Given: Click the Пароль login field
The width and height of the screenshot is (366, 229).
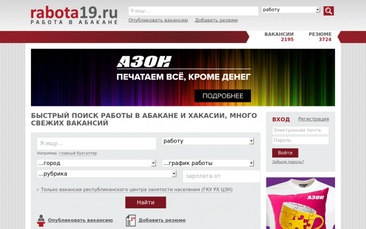Looking at the screenshot, I should coord(301,140).
